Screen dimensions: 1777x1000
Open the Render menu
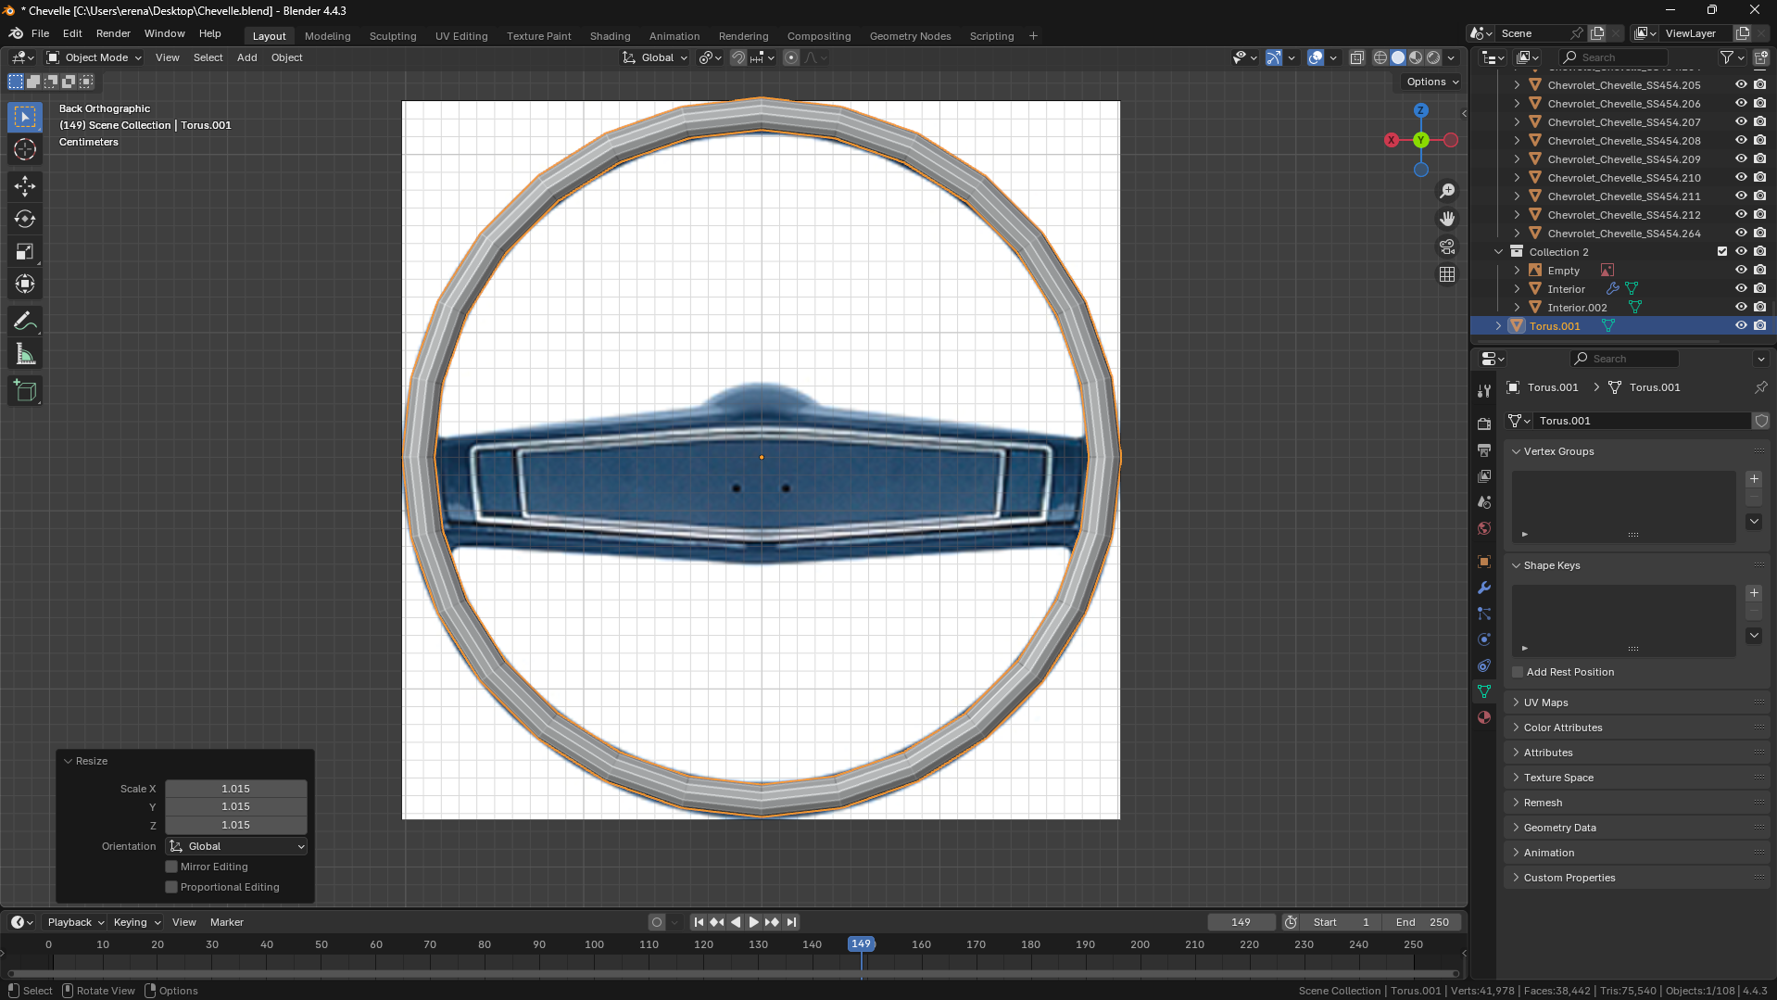pos(113,33)
